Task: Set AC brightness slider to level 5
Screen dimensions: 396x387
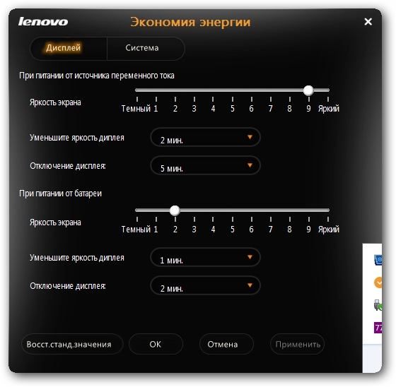Action: tap(233, 90)
